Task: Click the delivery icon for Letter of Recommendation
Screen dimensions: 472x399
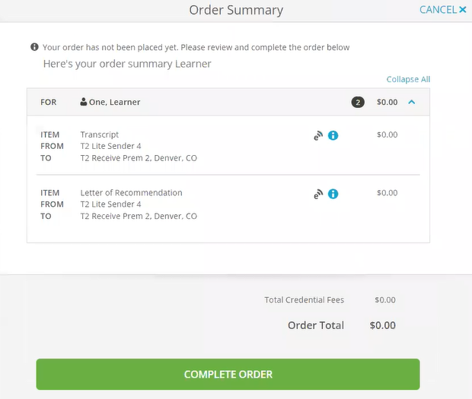Action: [318, 194]
